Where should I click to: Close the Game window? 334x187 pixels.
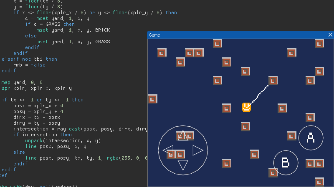pyautogui.click(x=330, y=35)
